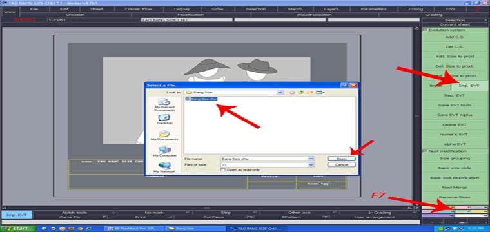Open the Tool menu
This screenshot has width=490, height=232.
(450, 9)
